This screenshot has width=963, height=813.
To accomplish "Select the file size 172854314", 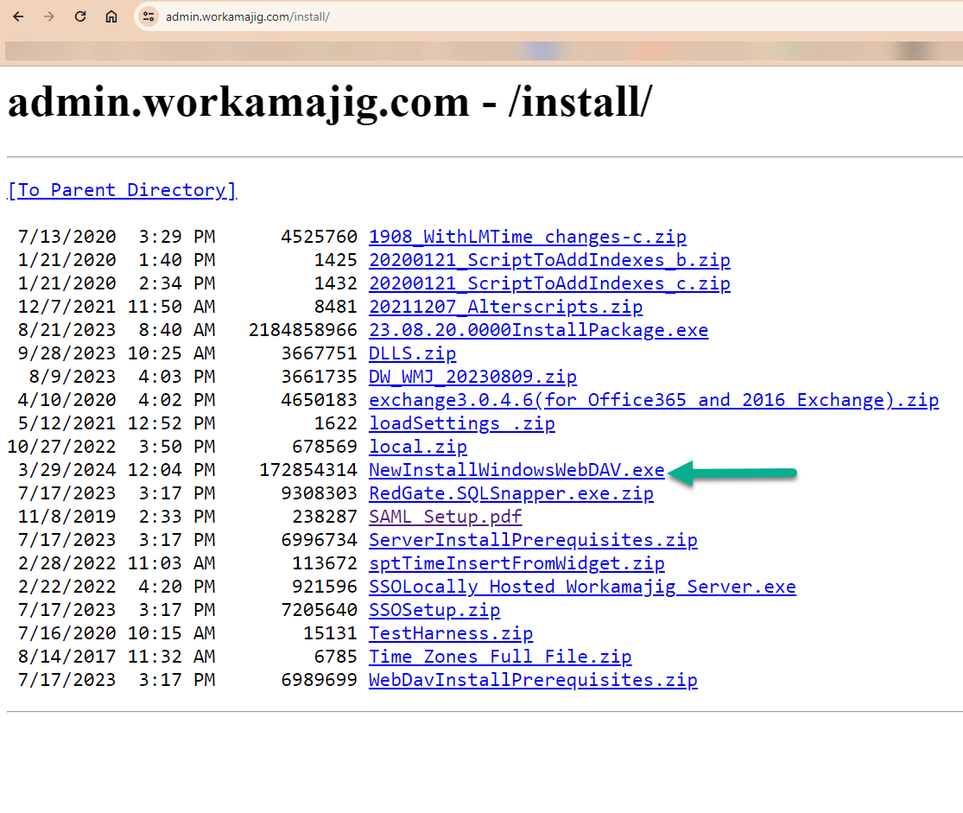I will click(x=308, y=471).
